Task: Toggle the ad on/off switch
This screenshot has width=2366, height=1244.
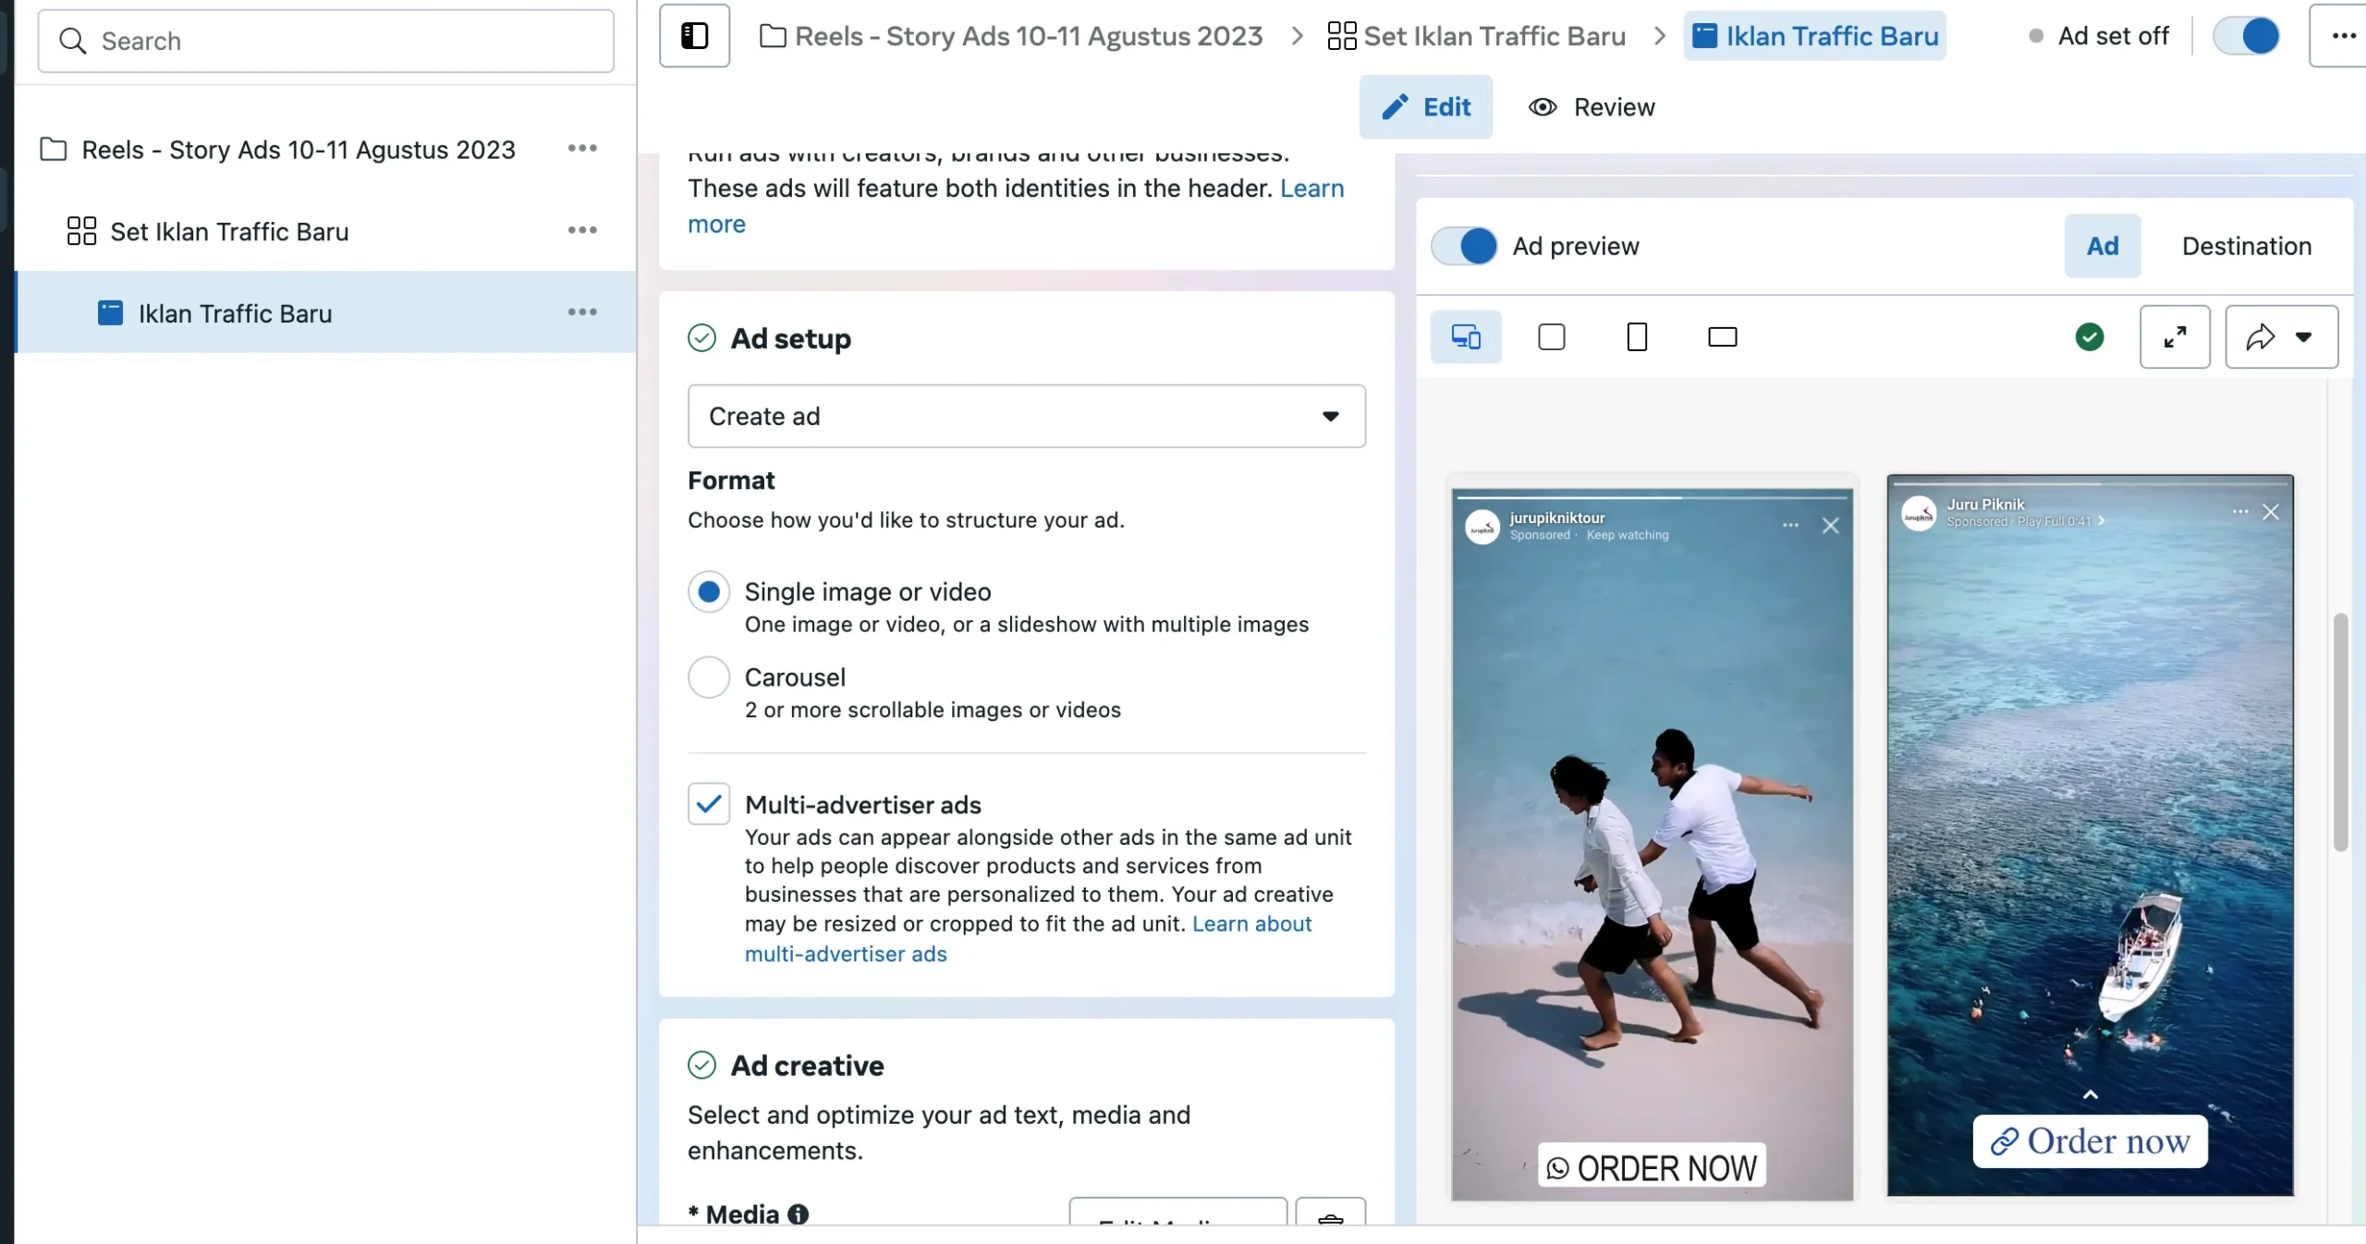Action: (x=2246, y=36)
